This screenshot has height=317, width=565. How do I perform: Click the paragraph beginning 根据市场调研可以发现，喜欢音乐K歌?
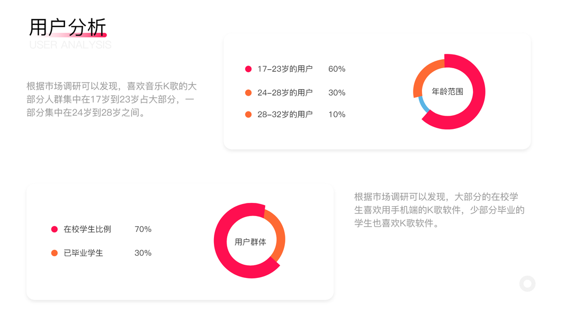coord(112,99)
